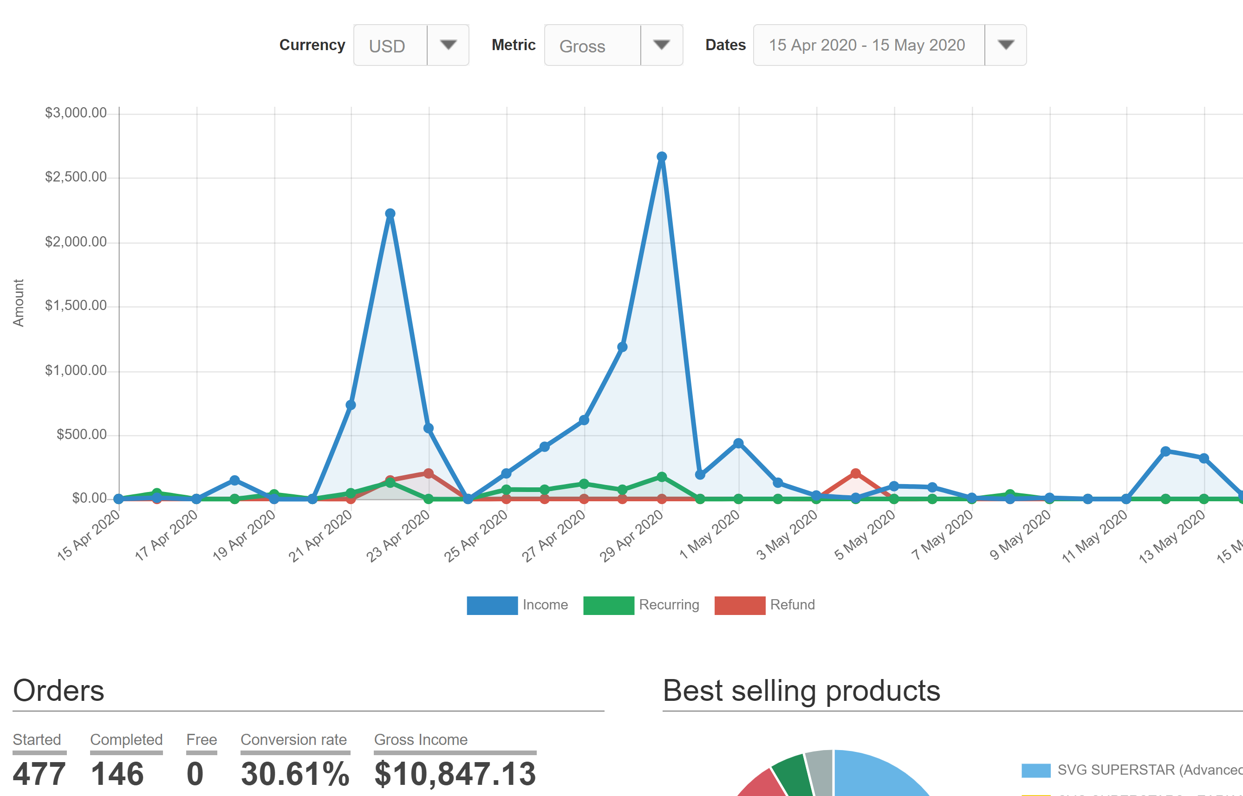Click the Income point on 28 Apr

click(623, 347)
